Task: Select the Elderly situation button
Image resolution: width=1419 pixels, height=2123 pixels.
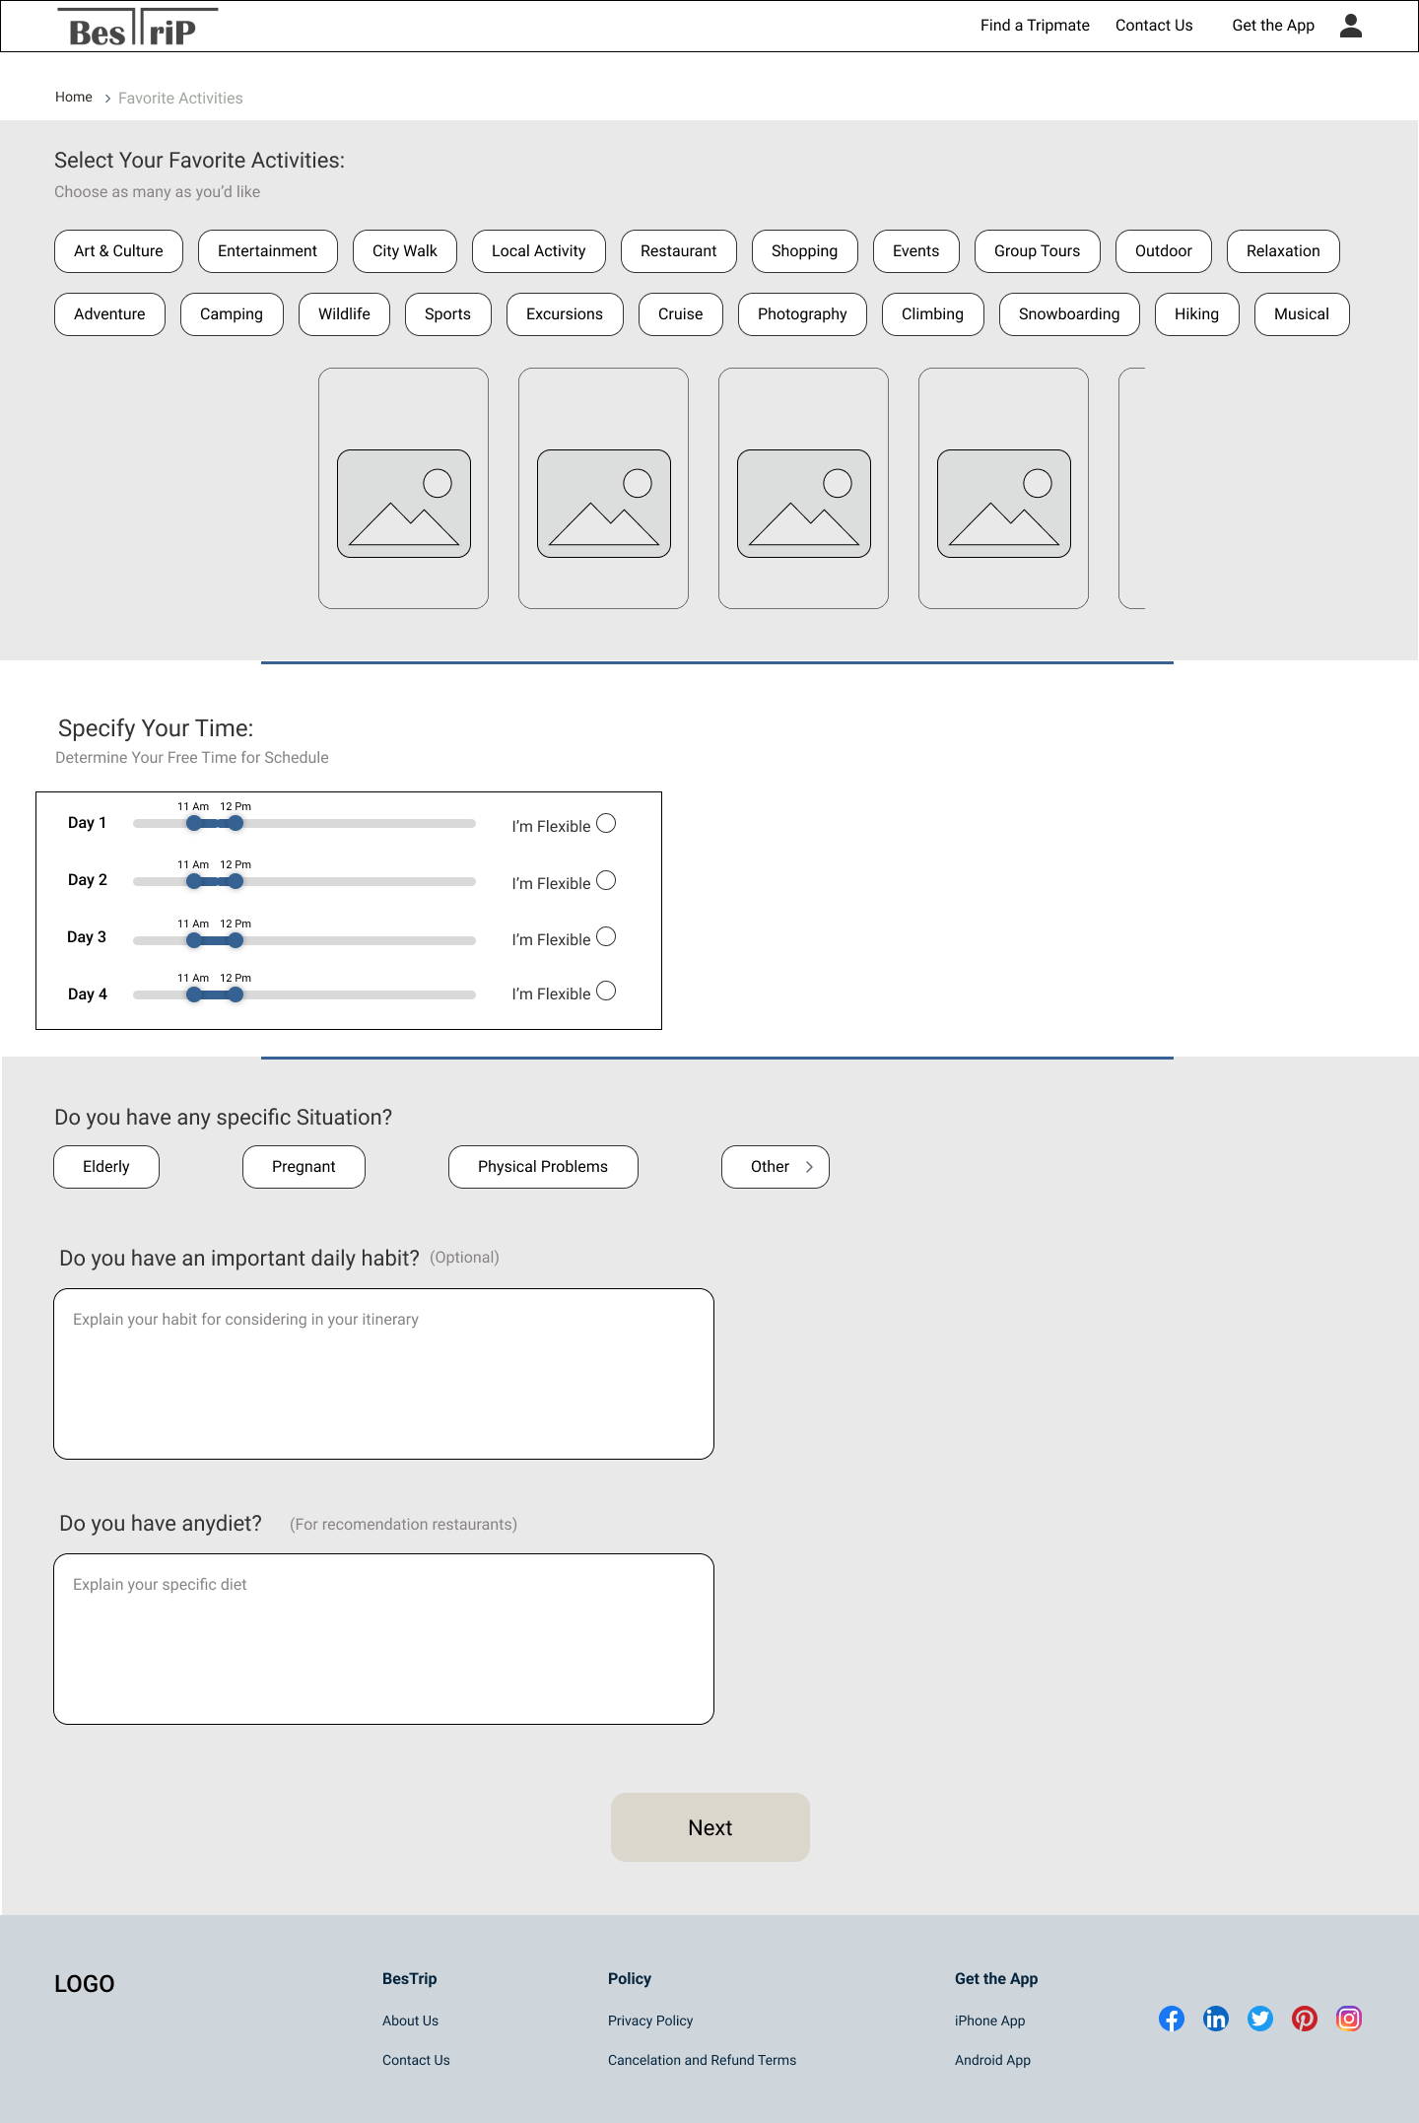Action: coord(106,1167)
